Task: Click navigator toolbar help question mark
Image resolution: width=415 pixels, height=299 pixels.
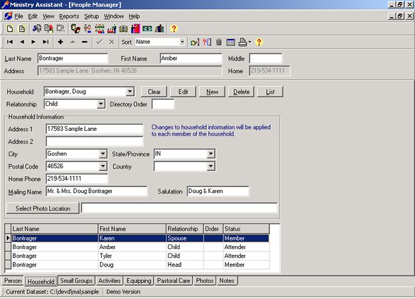Action: point(259,42)
